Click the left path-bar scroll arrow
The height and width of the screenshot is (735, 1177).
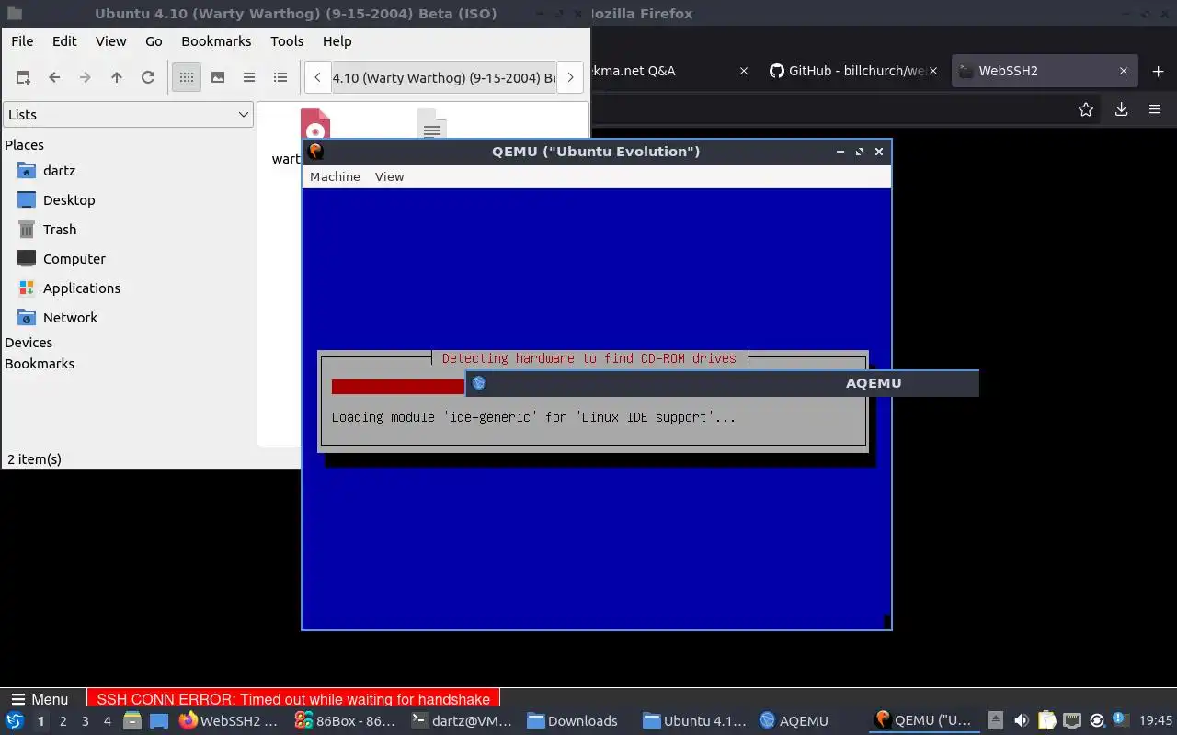[318, 78]
